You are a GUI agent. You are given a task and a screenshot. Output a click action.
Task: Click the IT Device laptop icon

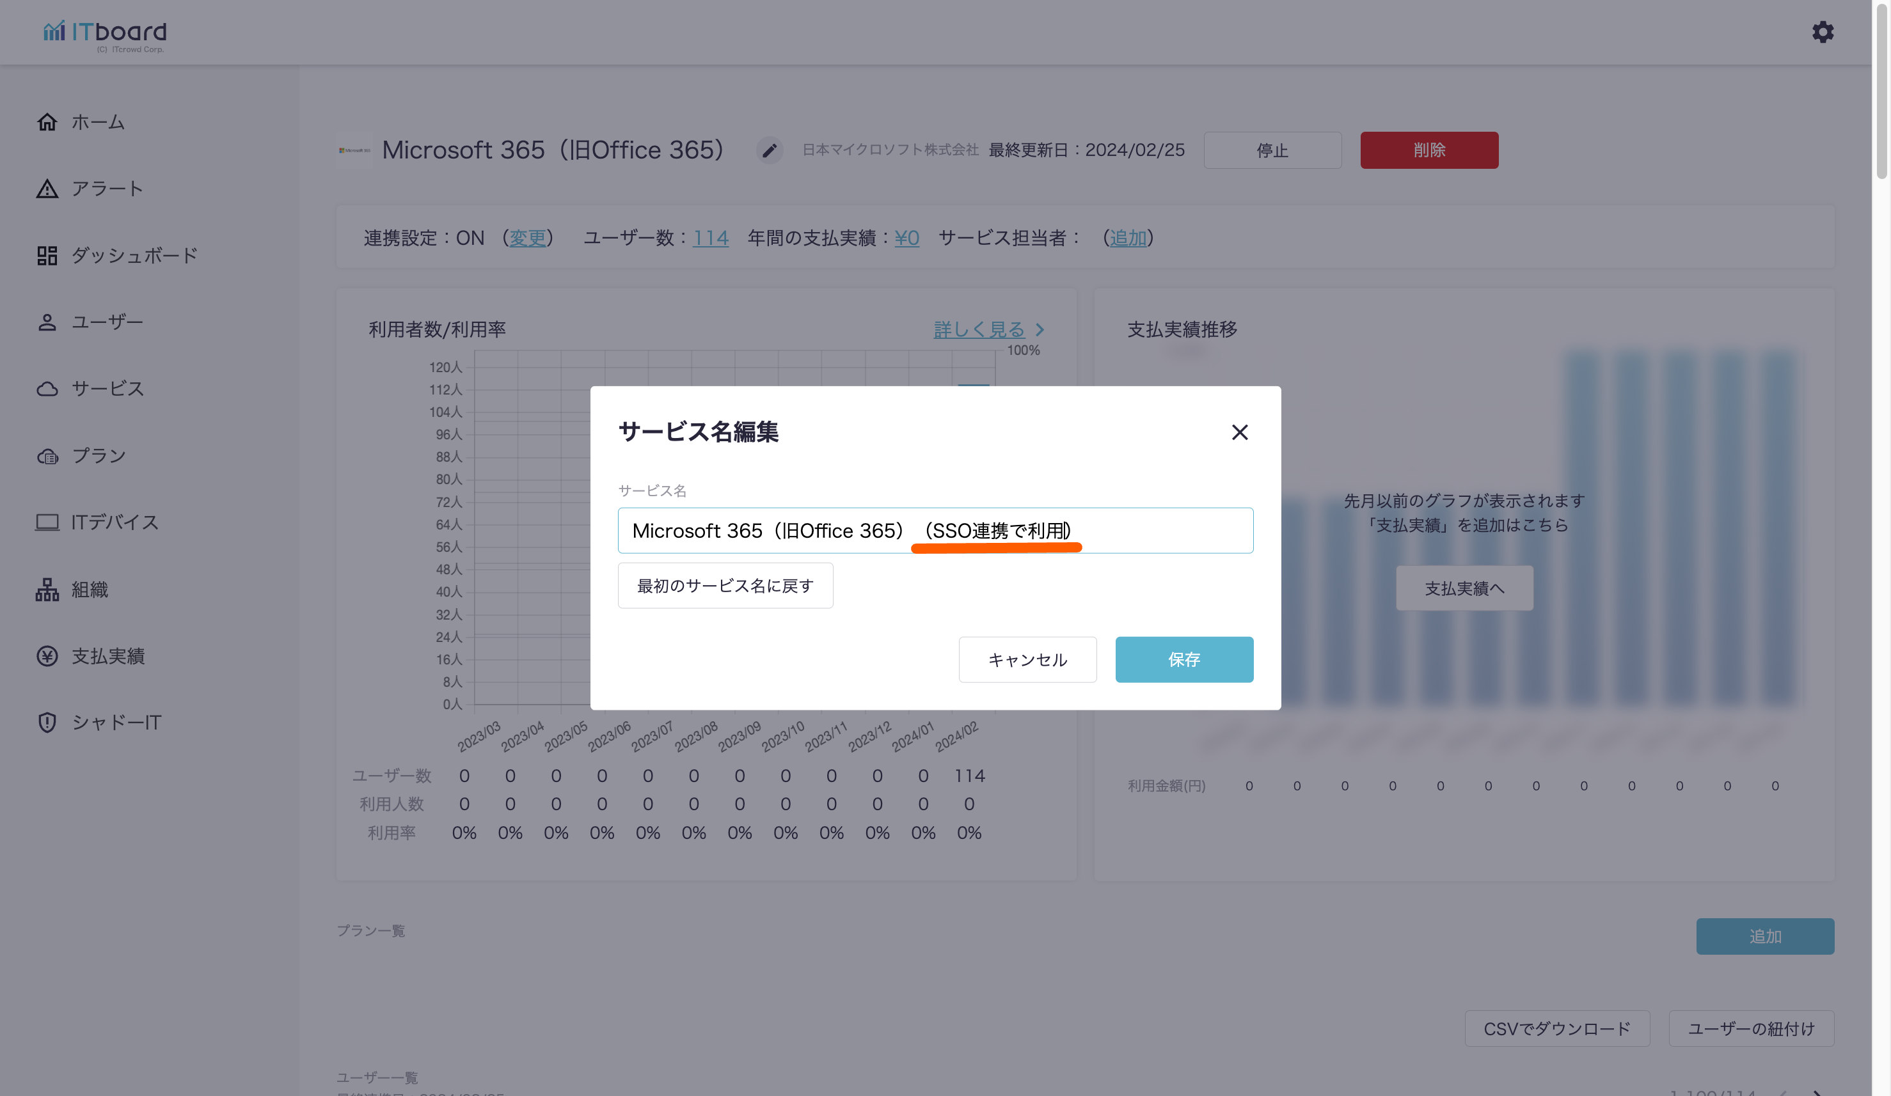click(47, 522)
